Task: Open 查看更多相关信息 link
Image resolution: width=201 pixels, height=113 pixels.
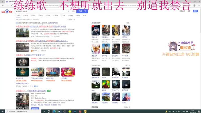Action: [x=23, y=84]
